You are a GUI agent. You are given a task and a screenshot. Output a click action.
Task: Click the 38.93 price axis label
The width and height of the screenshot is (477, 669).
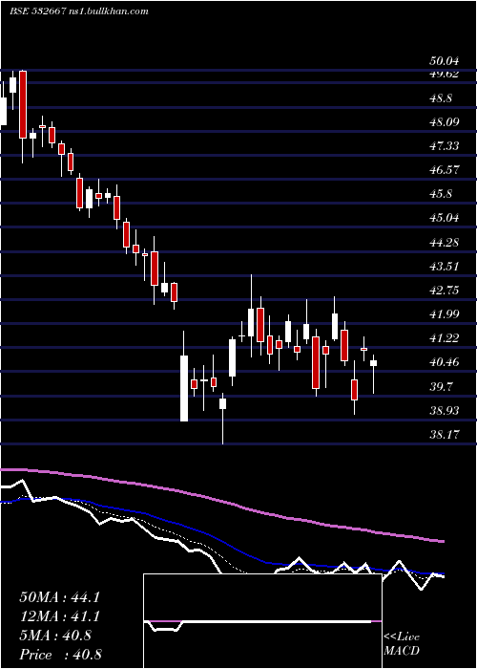[x=445, y=410]
